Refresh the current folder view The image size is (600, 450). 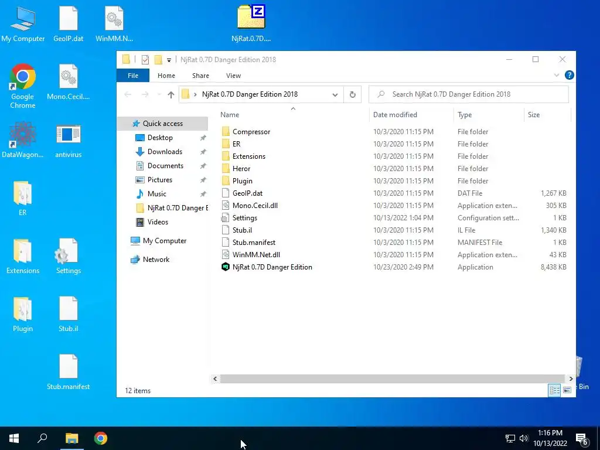point(352,94)
